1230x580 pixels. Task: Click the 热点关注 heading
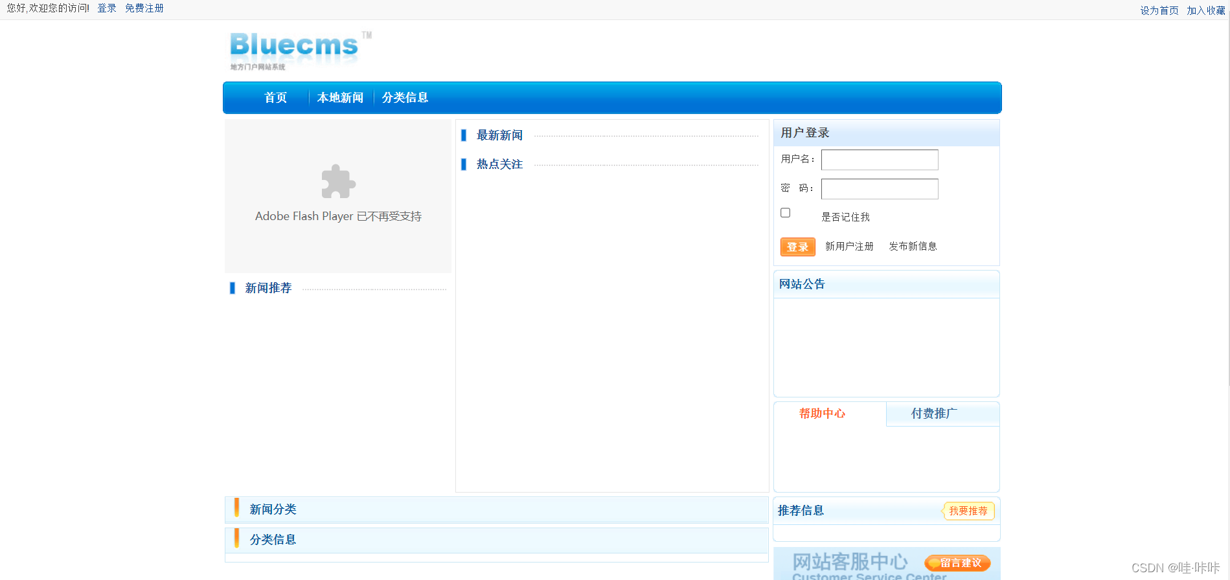coord(499,164)
